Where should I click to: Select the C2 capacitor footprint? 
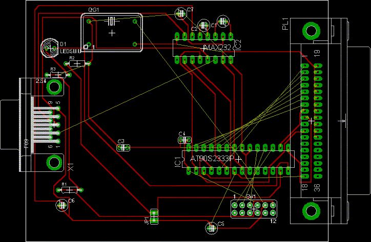click(204, 25)
